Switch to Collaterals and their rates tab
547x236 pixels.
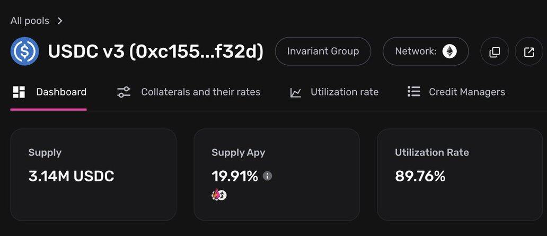pos(200,92)
